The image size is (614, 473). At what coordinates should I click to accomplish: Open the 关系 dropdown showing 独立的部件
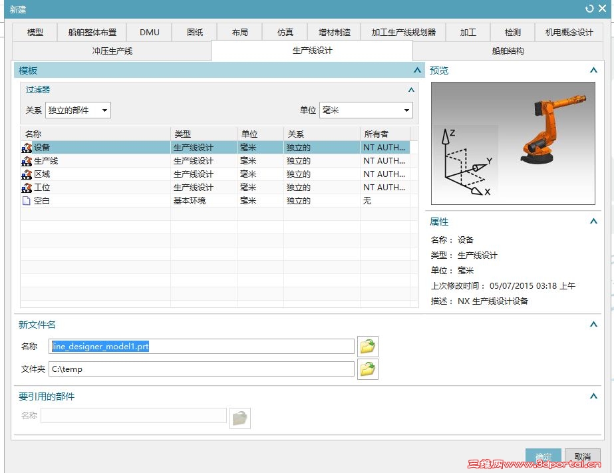coord(78,110)
